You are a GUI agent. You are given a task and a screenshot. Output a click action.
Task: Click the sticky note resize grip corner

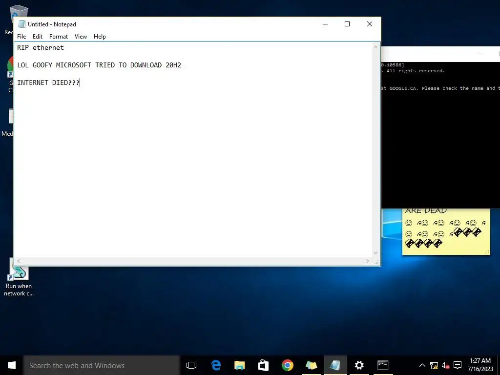pyautogui.click(x=487, y=252)
